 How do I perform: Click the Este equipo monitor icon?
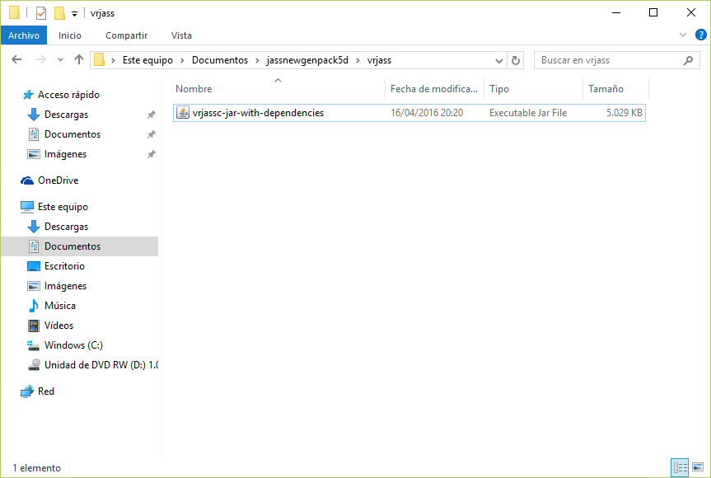tap(27, 207)
